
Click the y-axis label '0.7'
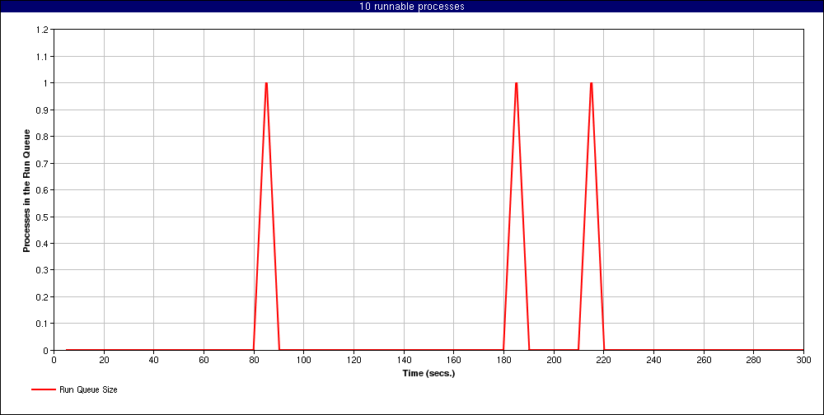43,163
